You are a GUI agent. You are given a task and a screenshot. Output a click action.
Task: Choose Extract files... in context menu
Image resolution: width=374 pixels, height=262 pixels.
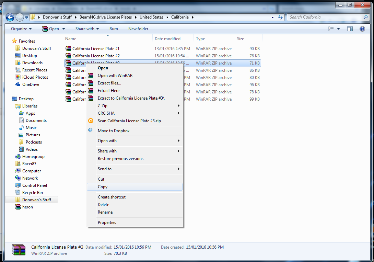(135, 83)
